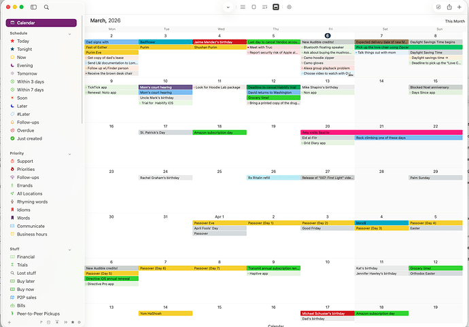
Task: Open the toolbar dropdown chevron button
Action: [227, 7]
